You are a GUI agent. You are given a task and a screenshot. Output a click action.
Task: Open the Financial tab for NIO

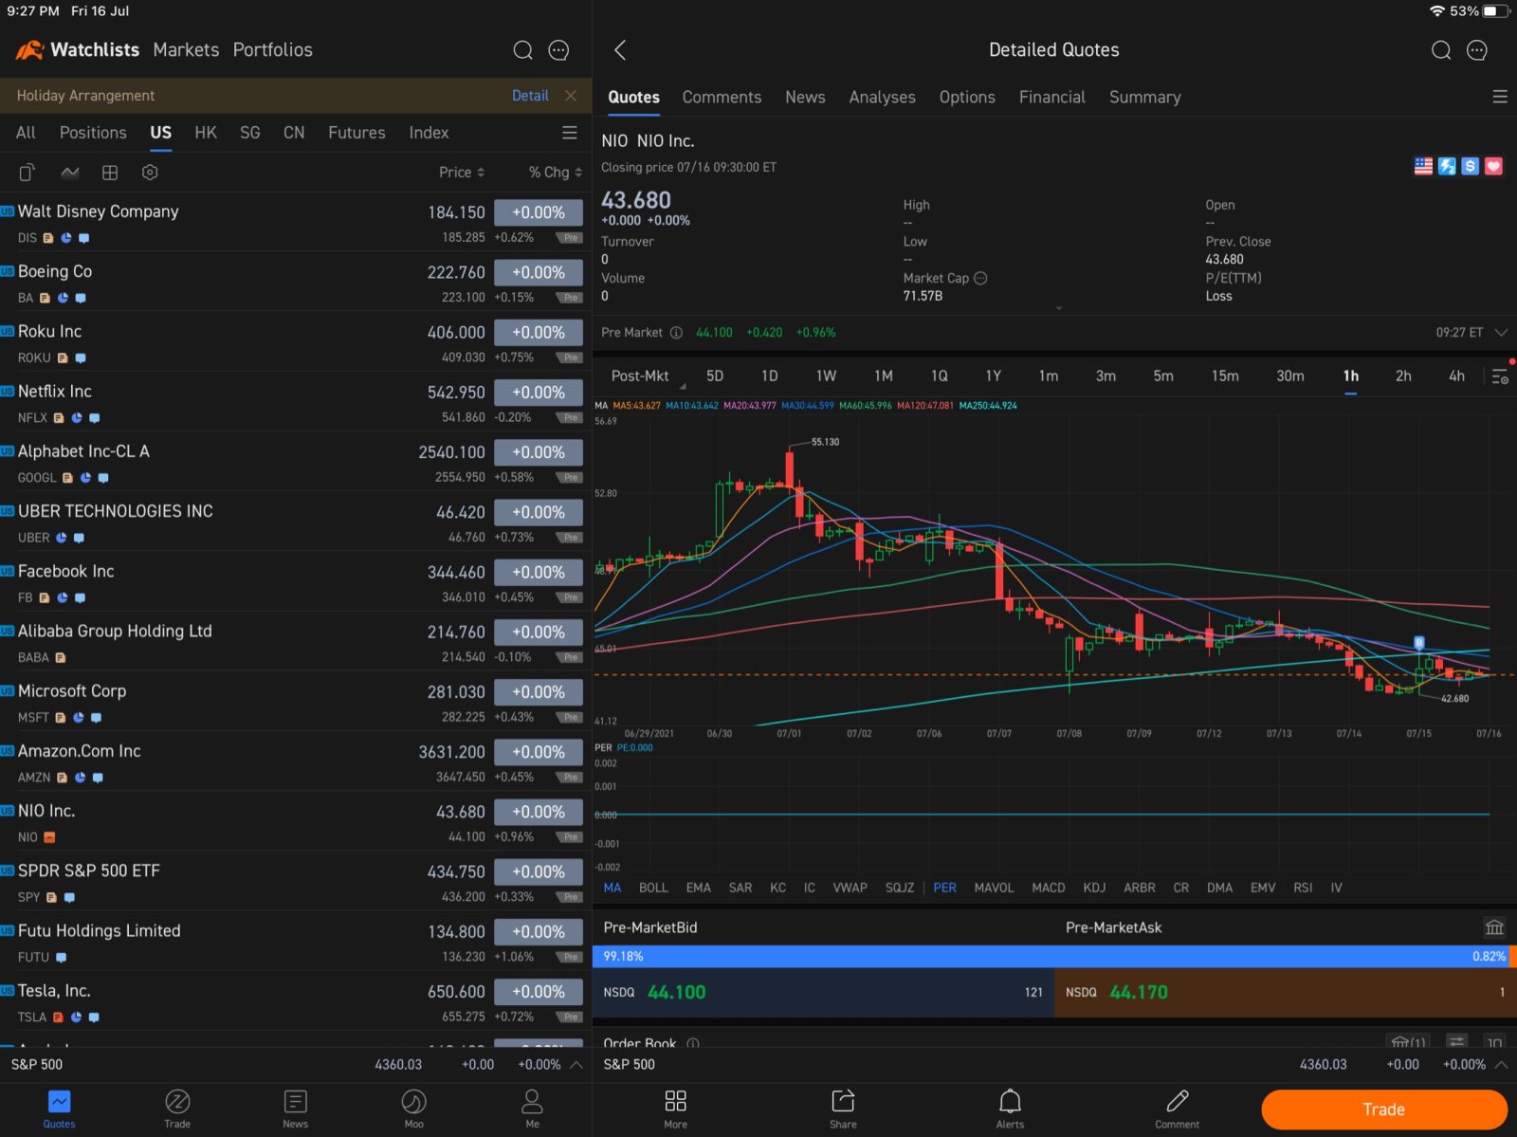click(x=1051, y=97)
